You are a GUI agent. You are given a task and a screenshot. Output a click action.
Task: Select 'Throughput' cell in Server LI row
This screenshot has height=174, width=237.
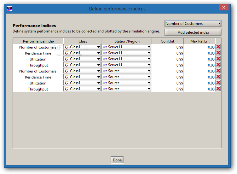[38, 65]
